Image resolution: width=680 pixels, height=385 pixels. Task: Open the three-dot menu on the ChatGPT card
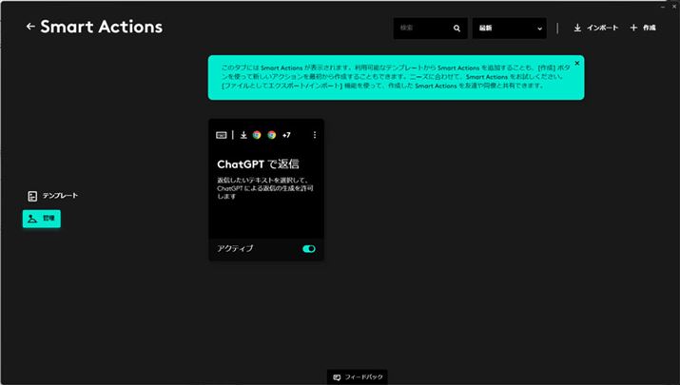(315, 135)
